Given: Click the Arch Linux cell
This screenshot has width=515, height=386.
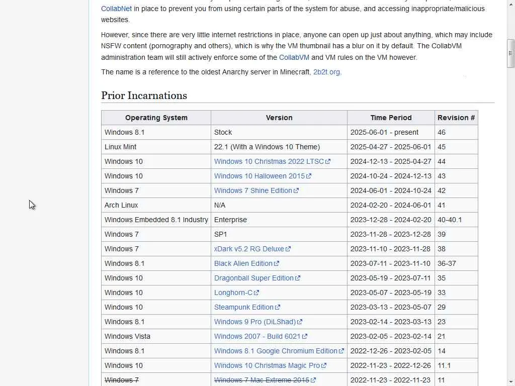Looking at the screenshot, I should point(156,205).
